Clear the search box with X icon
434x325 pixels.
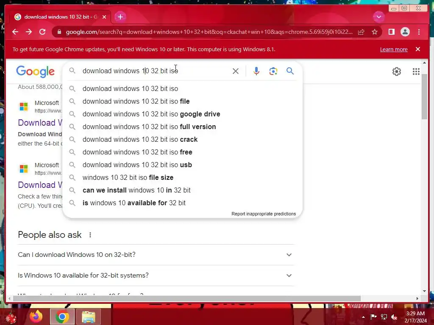click(236, 71)
